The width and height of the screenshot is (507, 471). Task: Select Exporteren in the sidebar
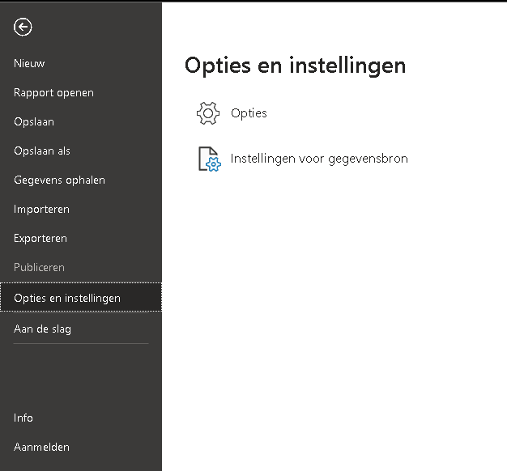click(x=40, y=238)
